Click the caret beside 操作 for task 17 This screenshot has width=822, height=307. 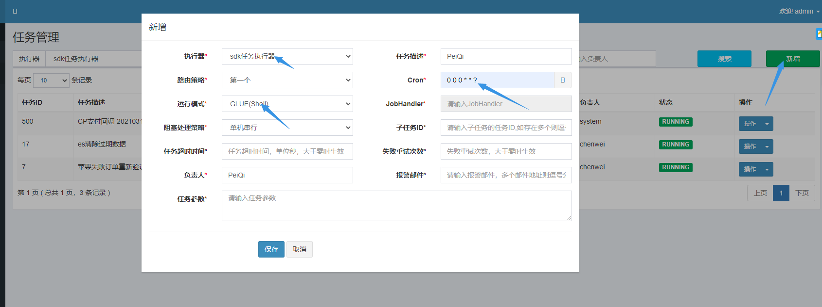coord(767,146)
